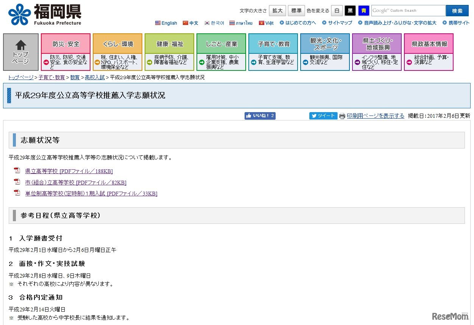
Task: Switch to the 黒 black color scheme
Action: tap(350, 10)
